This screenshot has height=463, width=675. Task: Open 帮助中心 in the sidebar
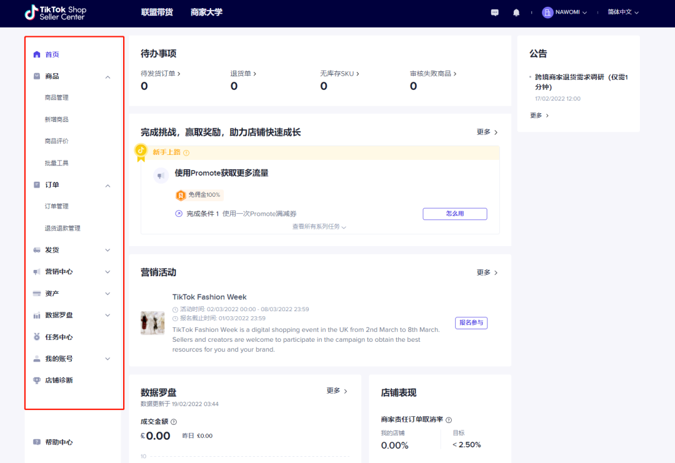(59, 442)
